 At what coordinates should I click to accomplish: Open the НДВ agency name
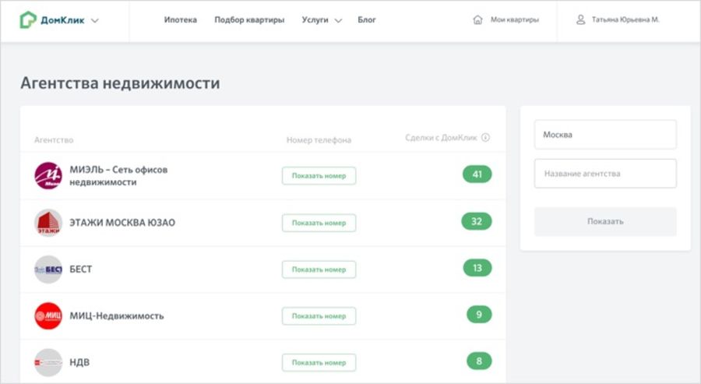click(79, 362)
